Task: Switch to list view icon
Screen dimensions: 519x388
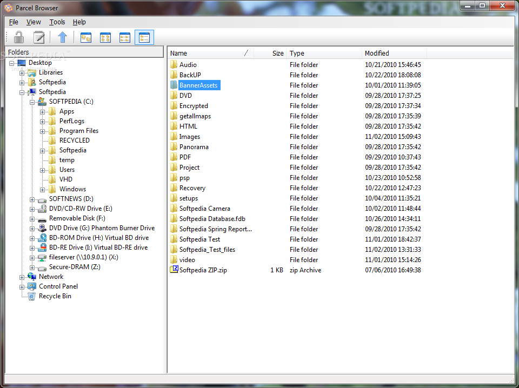Action: coord(125,37)
